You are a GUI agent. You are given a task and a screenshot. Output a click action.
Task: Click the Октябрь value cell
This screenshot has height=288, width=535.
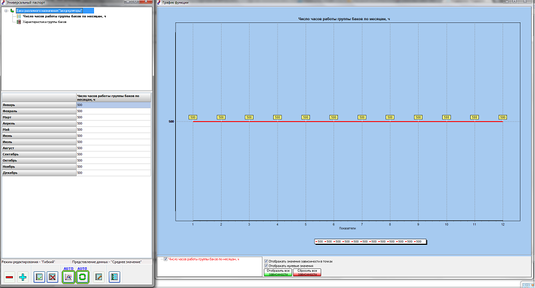coord(113,161)
